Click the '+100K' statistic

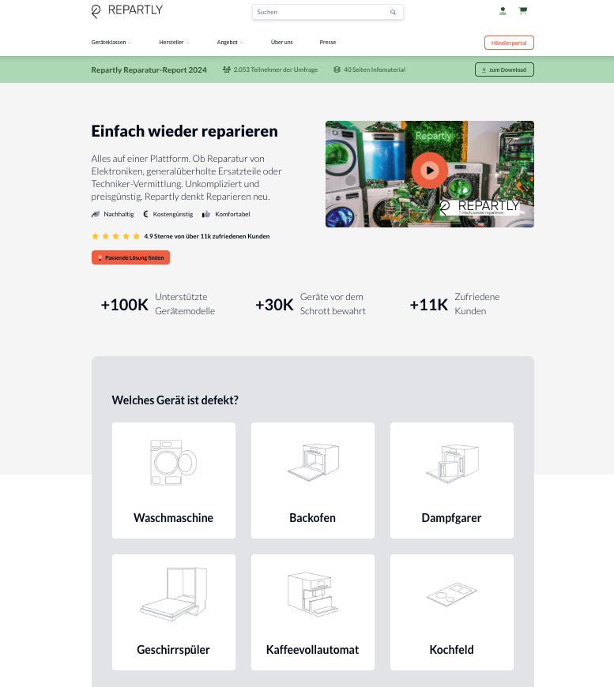(125, 305)
